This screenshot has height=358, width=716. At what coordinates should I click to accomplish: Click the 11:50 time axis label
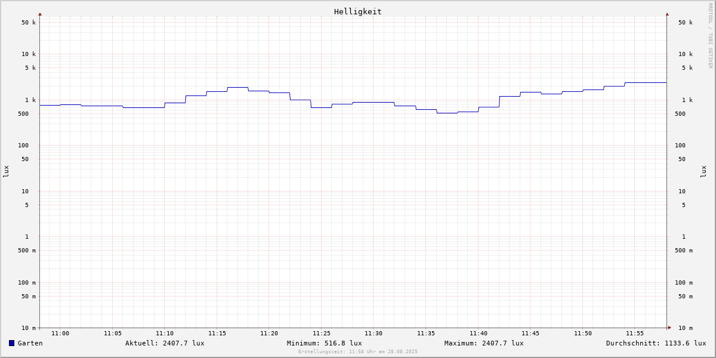point(583,334)
